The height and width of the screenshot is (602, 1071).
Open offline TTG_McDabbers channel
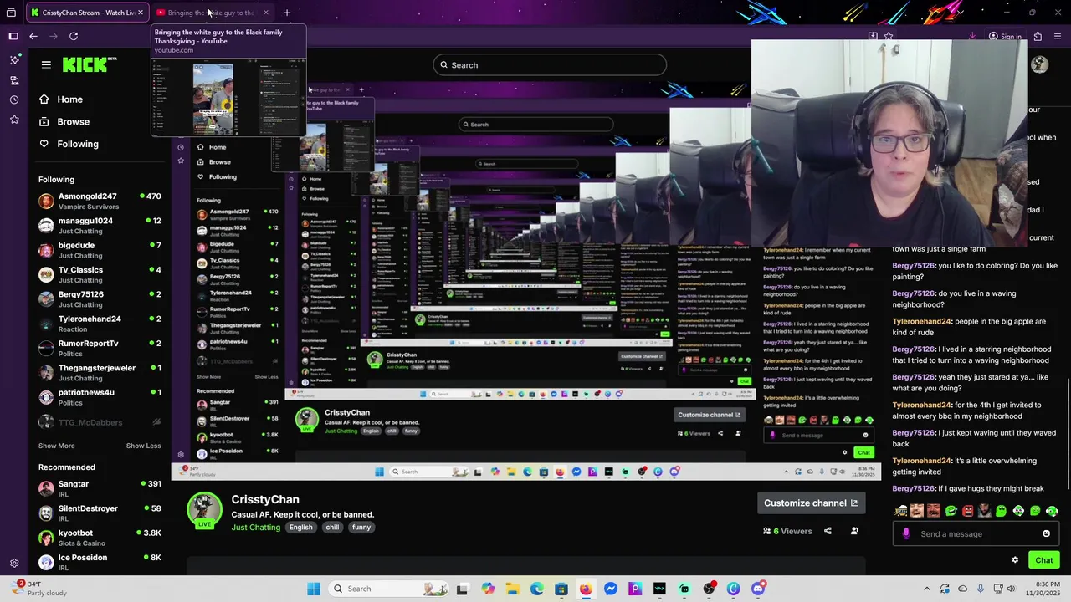[100, 422]
